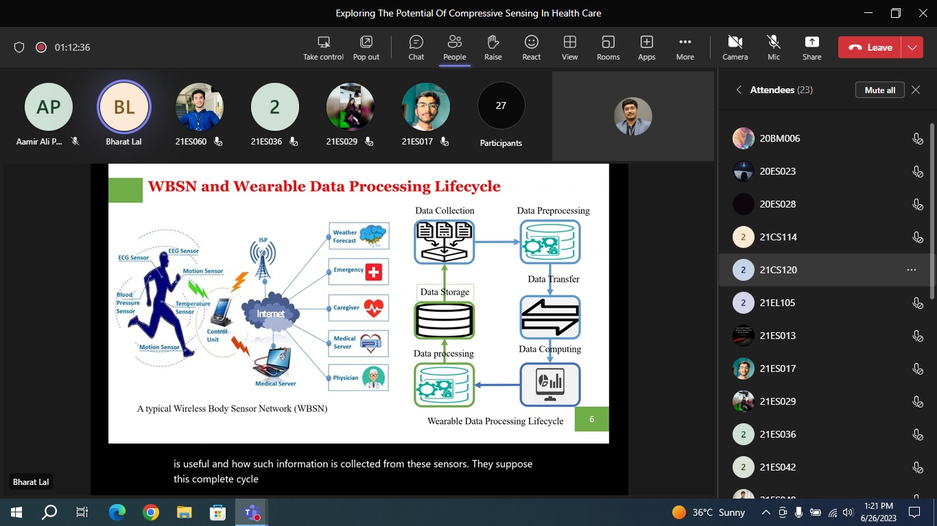This screenshot has width=937, height=526.
Task: Open Microsoft Edge from the taskbar
Action: click(117, 512)
